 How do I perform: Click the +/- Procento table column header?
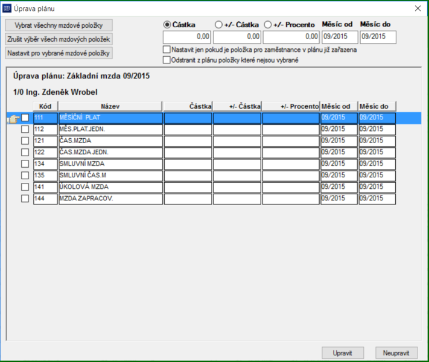(291, 106)
